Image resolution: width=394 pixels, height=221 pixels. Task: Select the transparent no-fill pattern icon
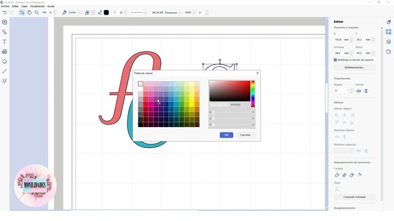click(93, 12)
